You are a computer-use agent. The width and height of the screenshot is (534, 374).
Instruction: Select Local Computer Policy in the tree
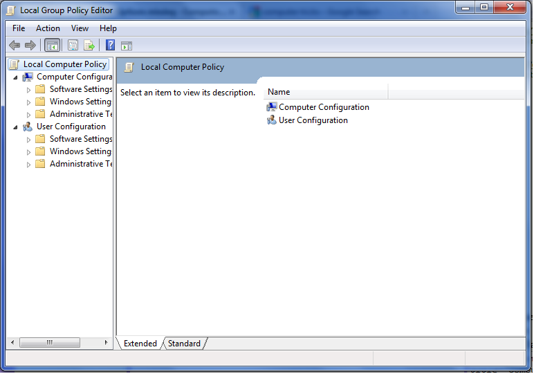tap(65, 64)
